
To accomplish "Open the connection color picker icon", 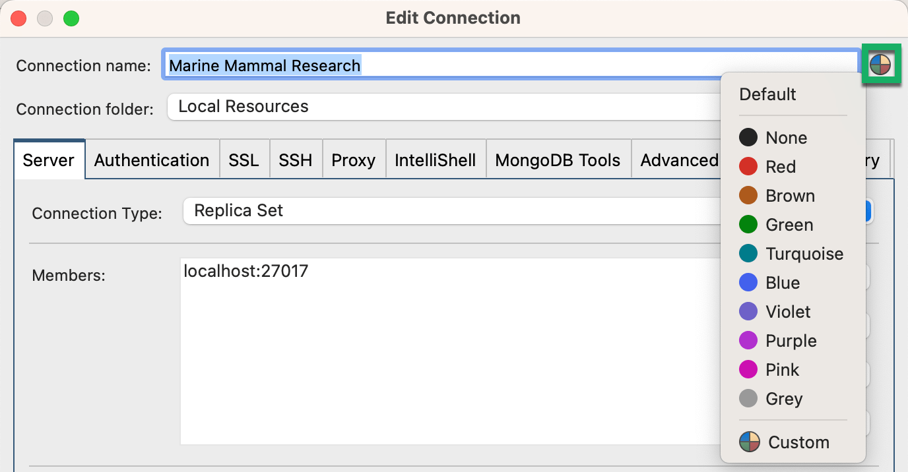I will pyautogui.click(x=882, y=64).
